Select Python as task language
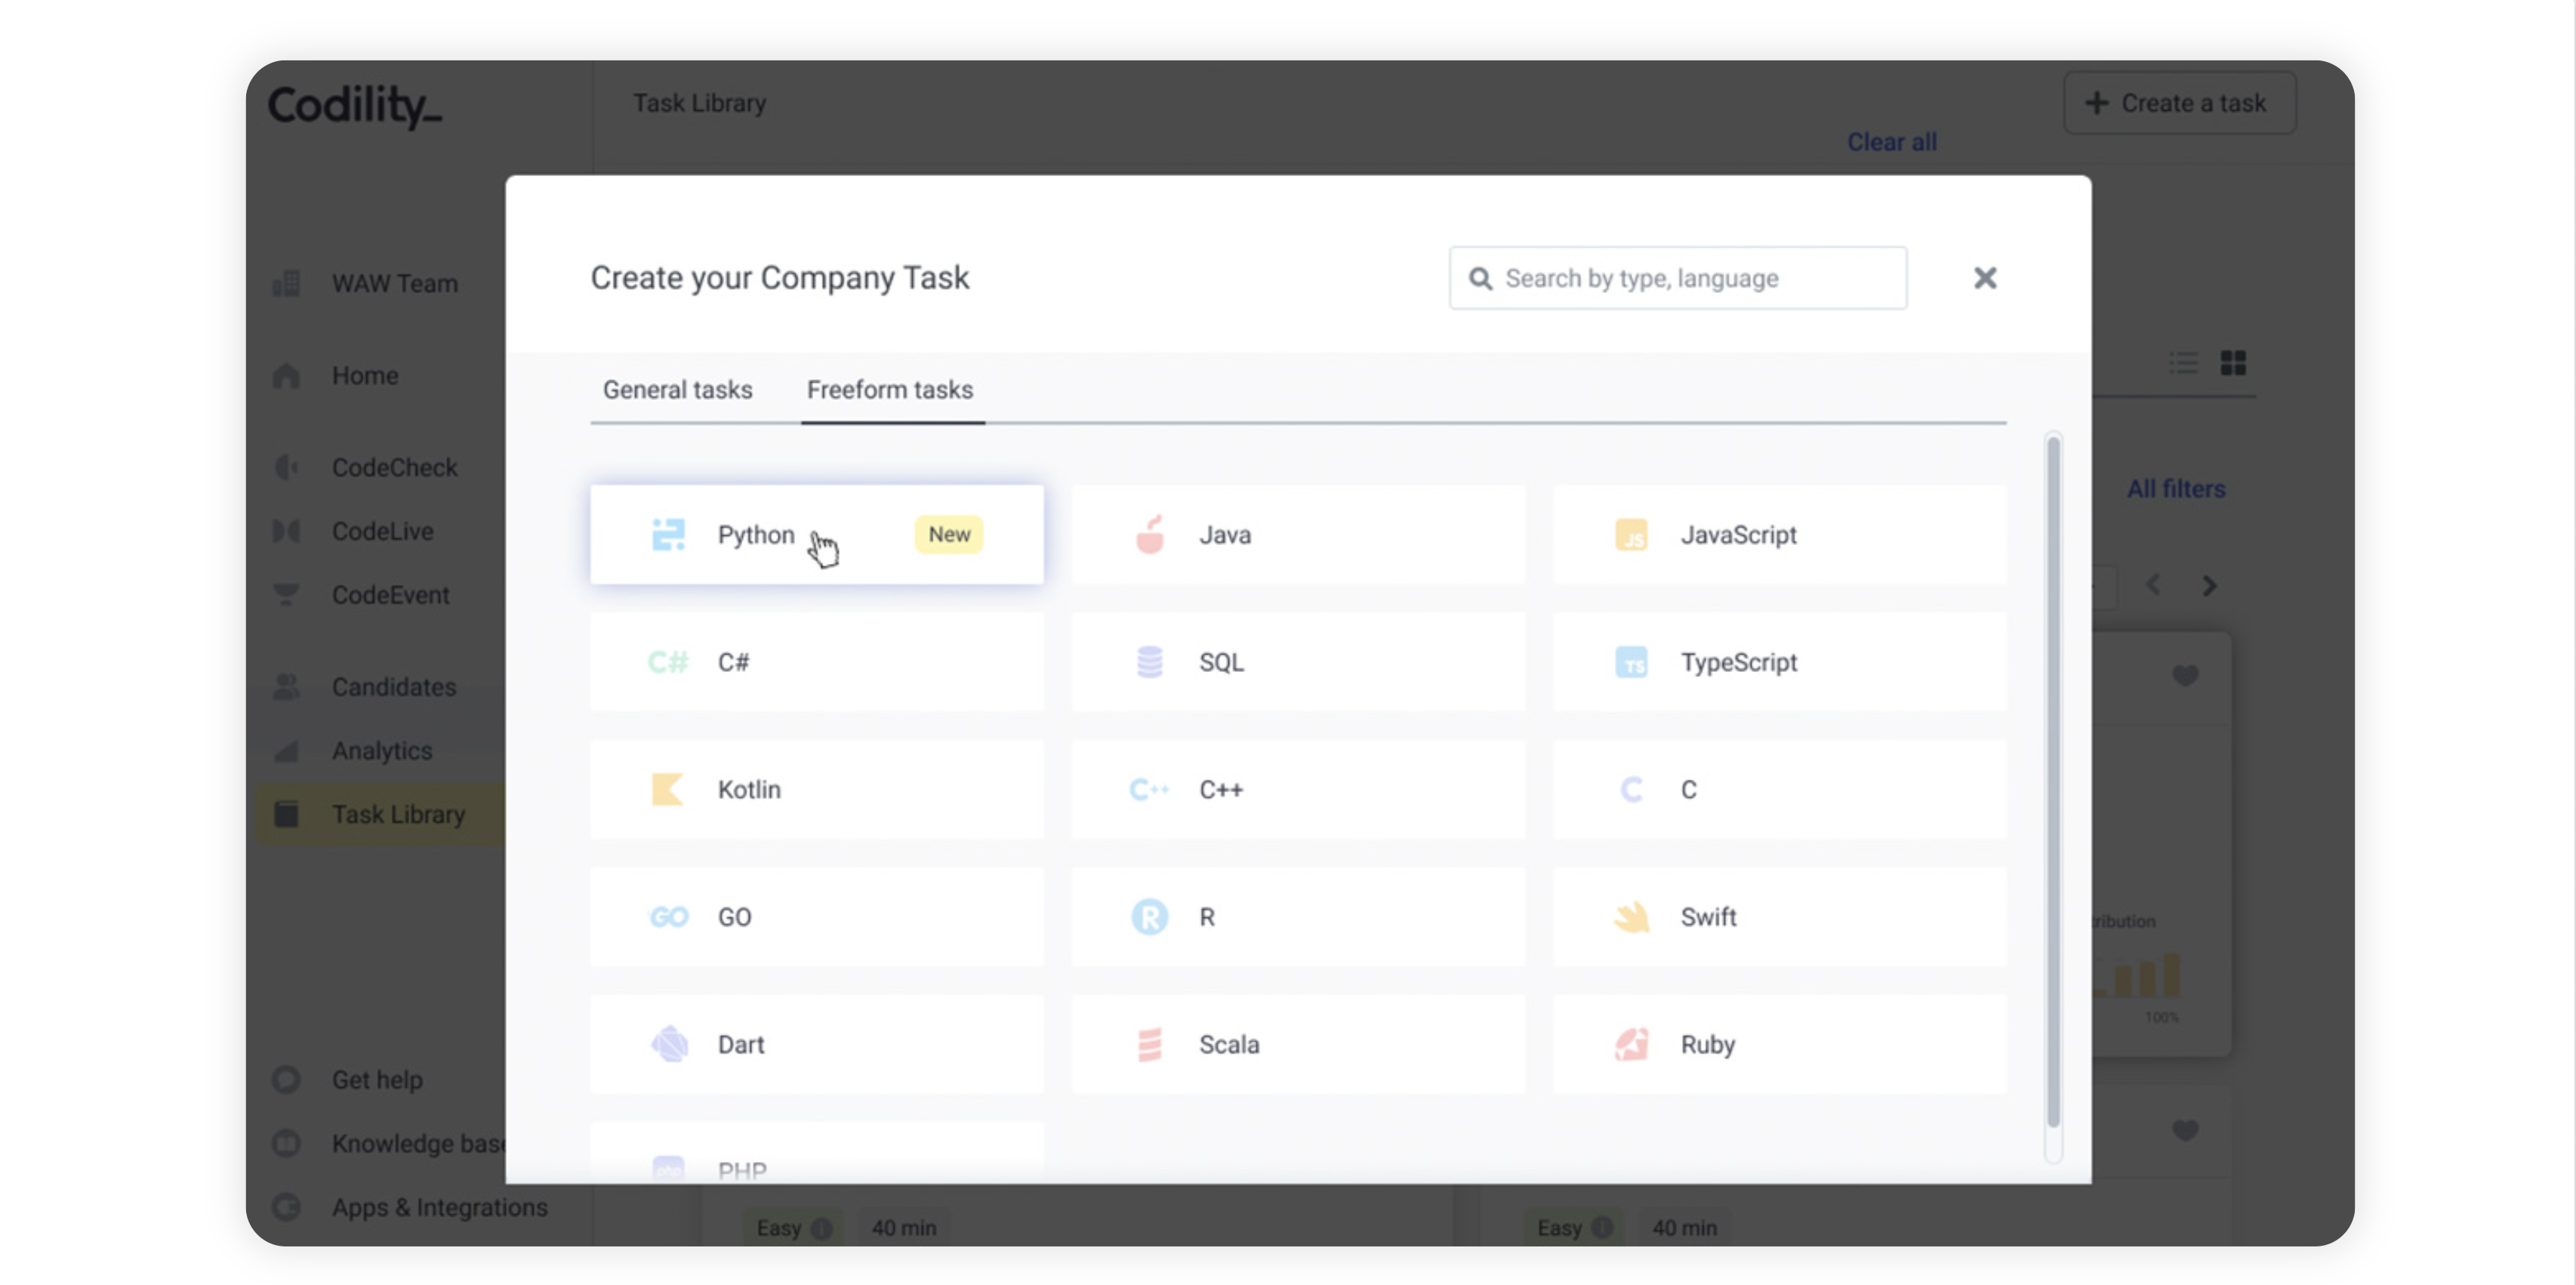Screen dimensions: 2576x1285 (x=816, y=534)
